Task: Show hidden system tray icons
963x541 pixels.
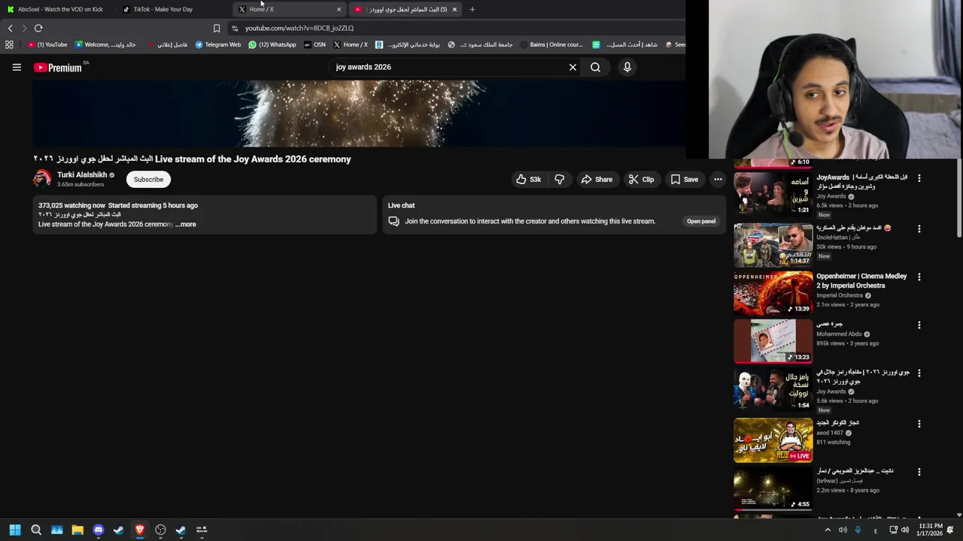Action: tap(828, 530)
